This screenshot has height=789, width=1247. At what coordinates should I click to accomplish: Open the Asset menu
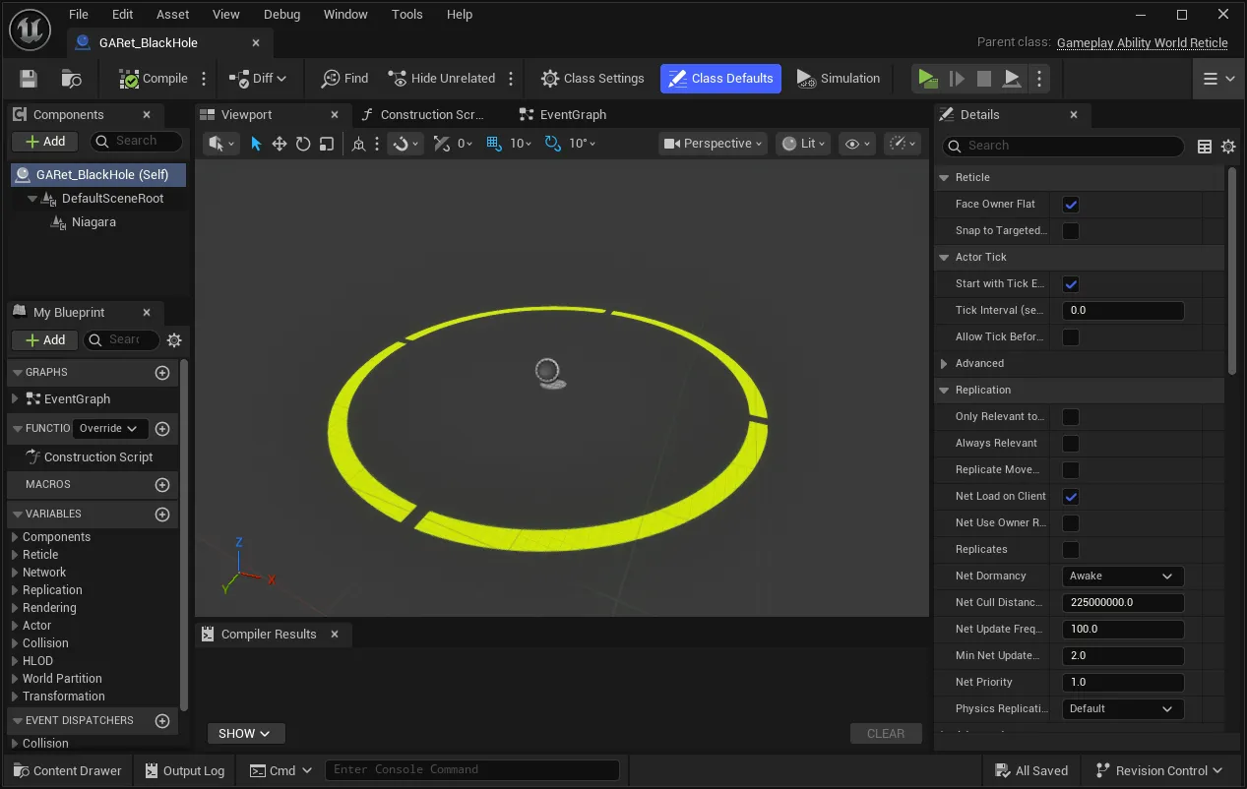click(172, 15)
